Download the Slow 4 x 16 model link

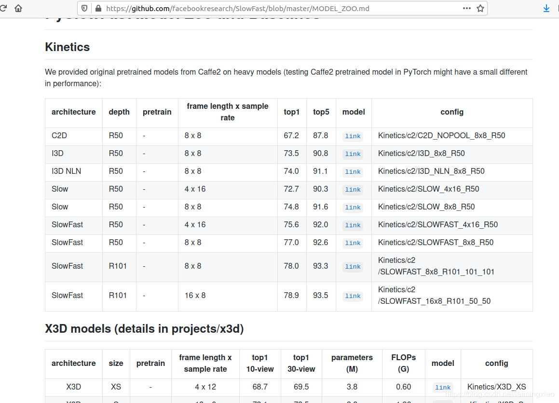[x=353, y=190]
